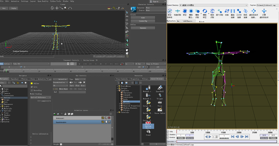The image size is (279, 146).
Task: Open the Python Tools menu
Action: [55, 1]
